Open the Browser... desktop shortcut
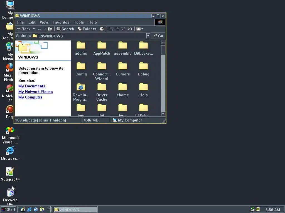 (10, 154)
